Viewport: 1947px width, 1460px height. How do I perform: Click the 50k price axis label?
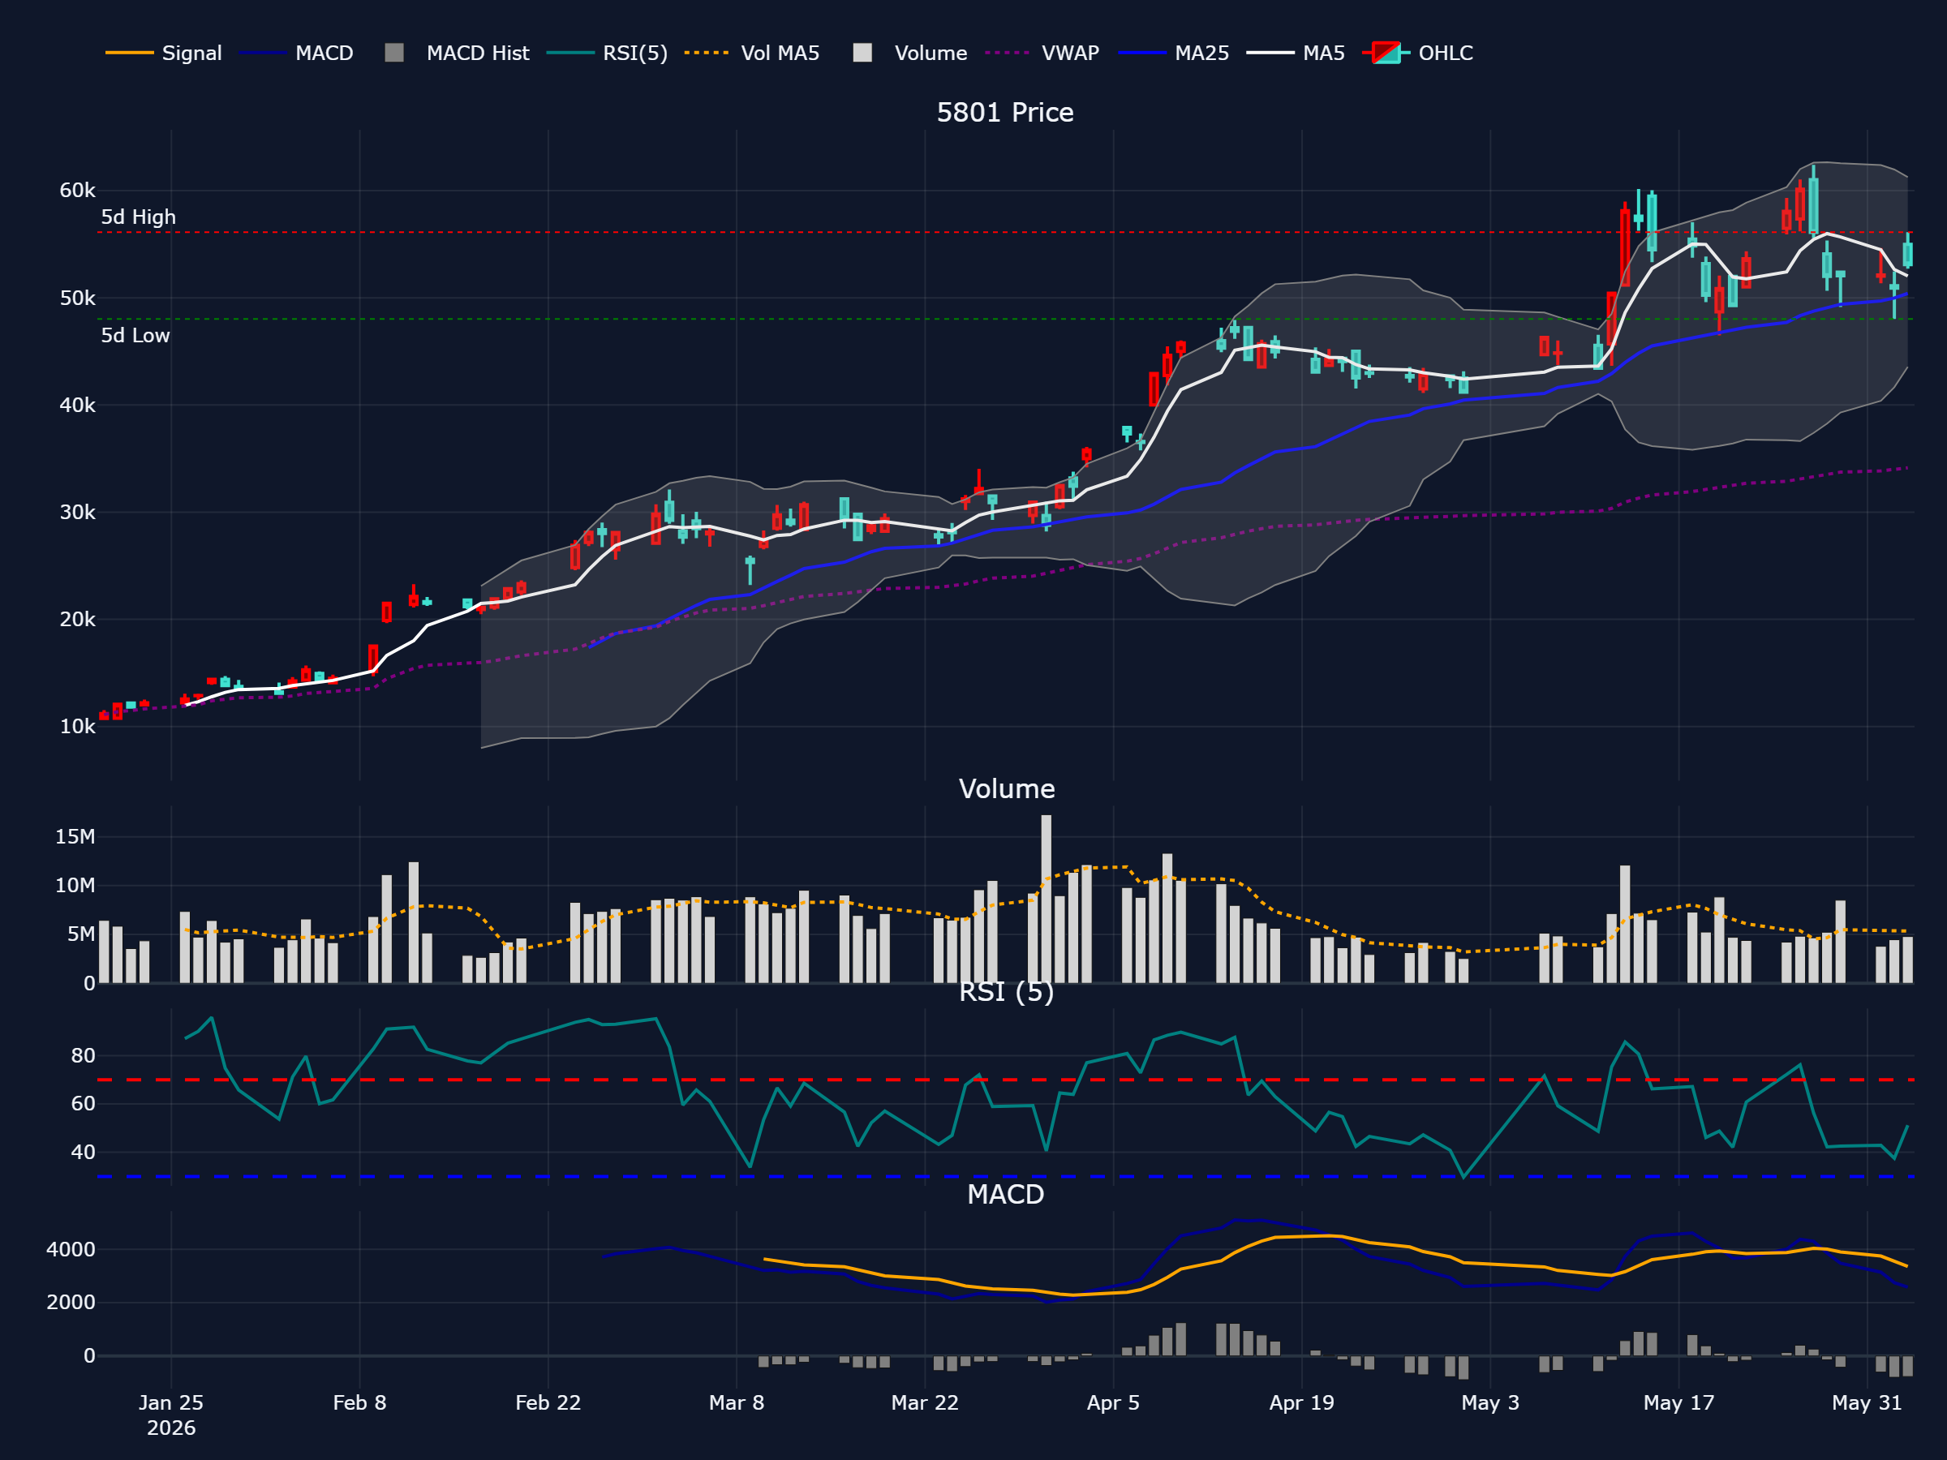tap(77, 298)
